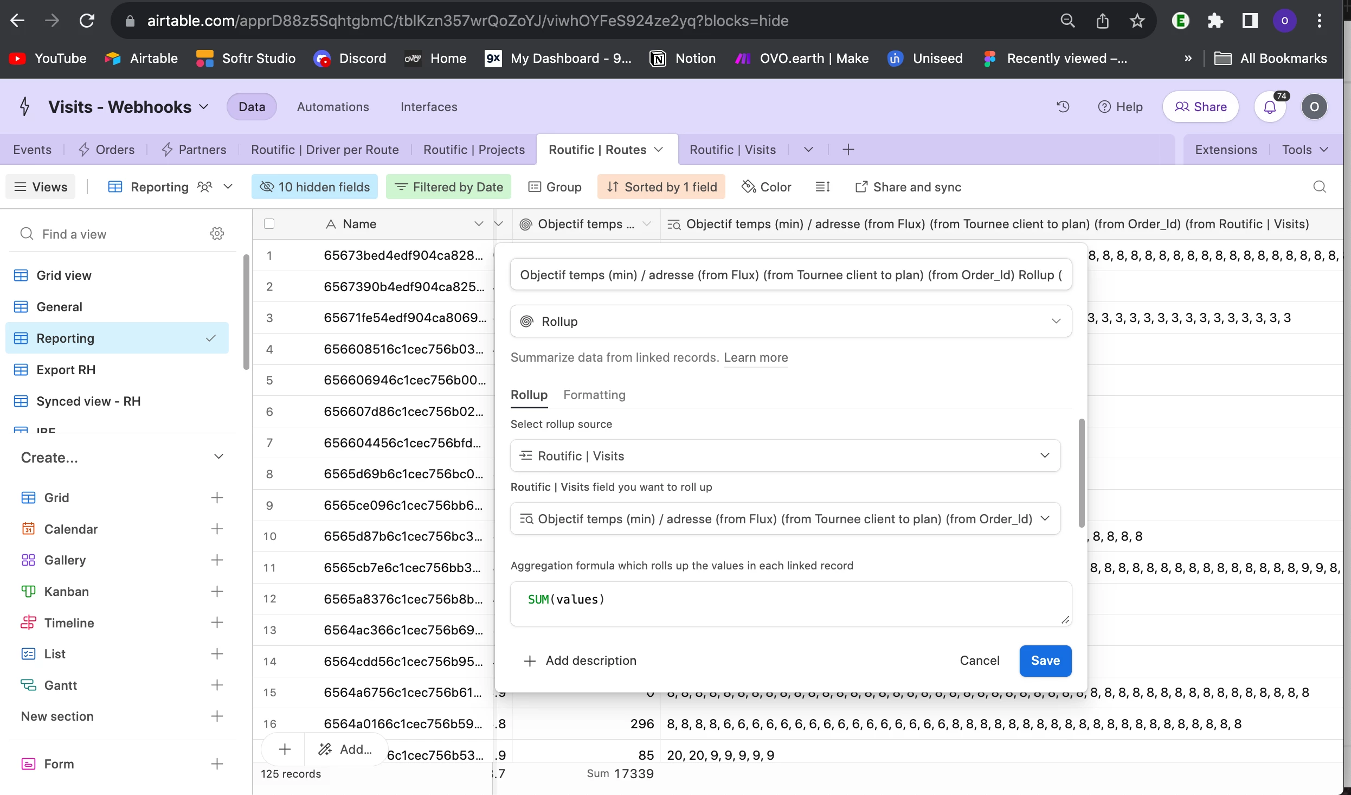
Task: Click the field editor vertical scrollbar
Action: (x=1082, y=473)
